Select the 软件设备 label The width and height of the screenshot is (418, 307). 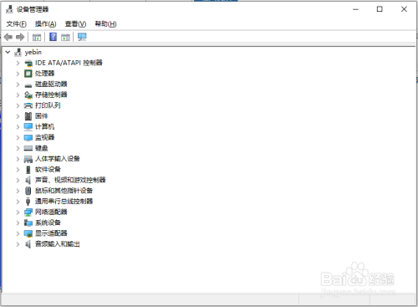tap(48, 170)
